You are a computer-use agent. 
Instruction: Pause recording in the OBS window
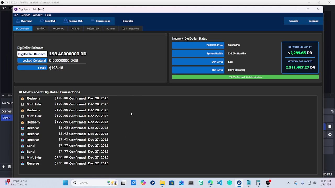(330, 127)
